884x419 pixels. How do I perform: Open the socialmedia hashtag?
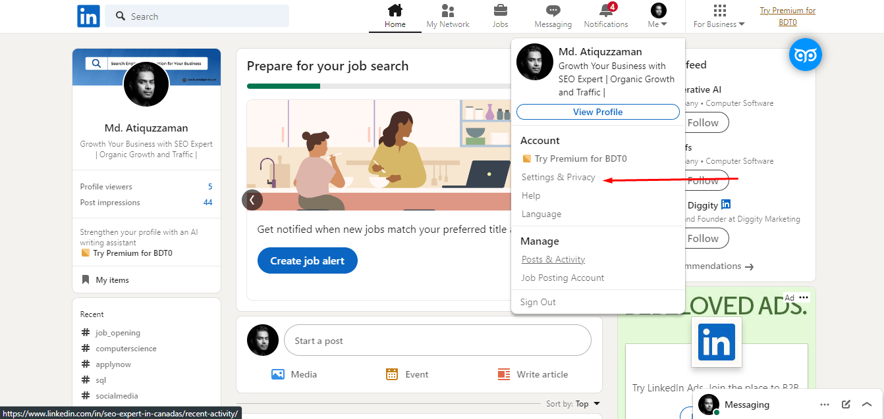117,396
